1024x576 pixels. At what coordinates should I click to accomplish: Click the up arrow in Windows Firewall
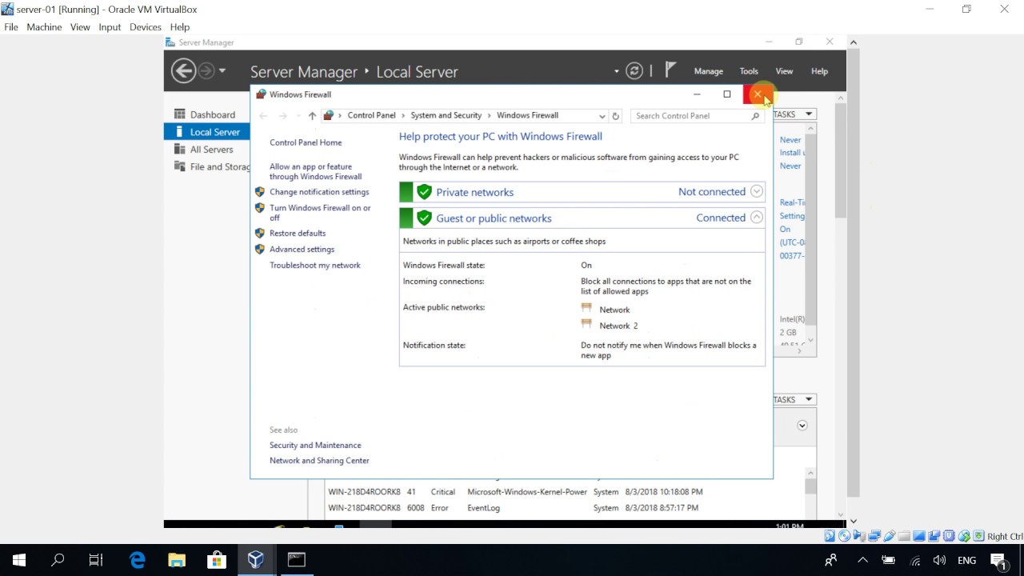(x=312, y=116)
